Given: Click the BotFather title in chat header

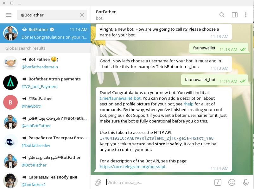Looking at the screenshot, I should click(106, 12).
